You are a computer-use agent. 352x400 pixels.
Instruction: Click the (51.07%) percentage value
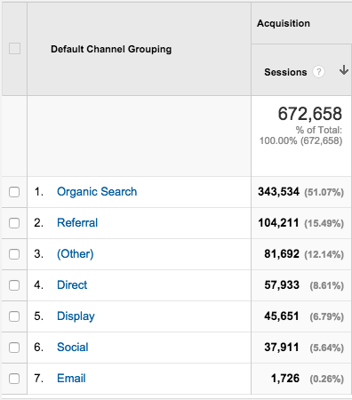(324, 193)
